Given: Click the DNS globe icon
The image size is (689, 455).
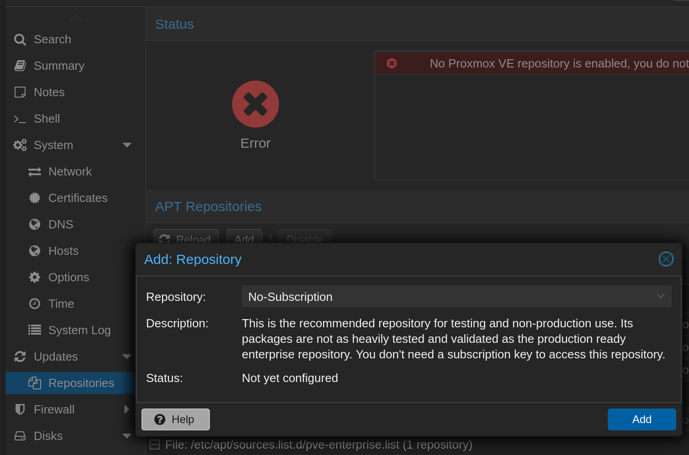Looking at the screenshot, I should click(x=35, y=224).
